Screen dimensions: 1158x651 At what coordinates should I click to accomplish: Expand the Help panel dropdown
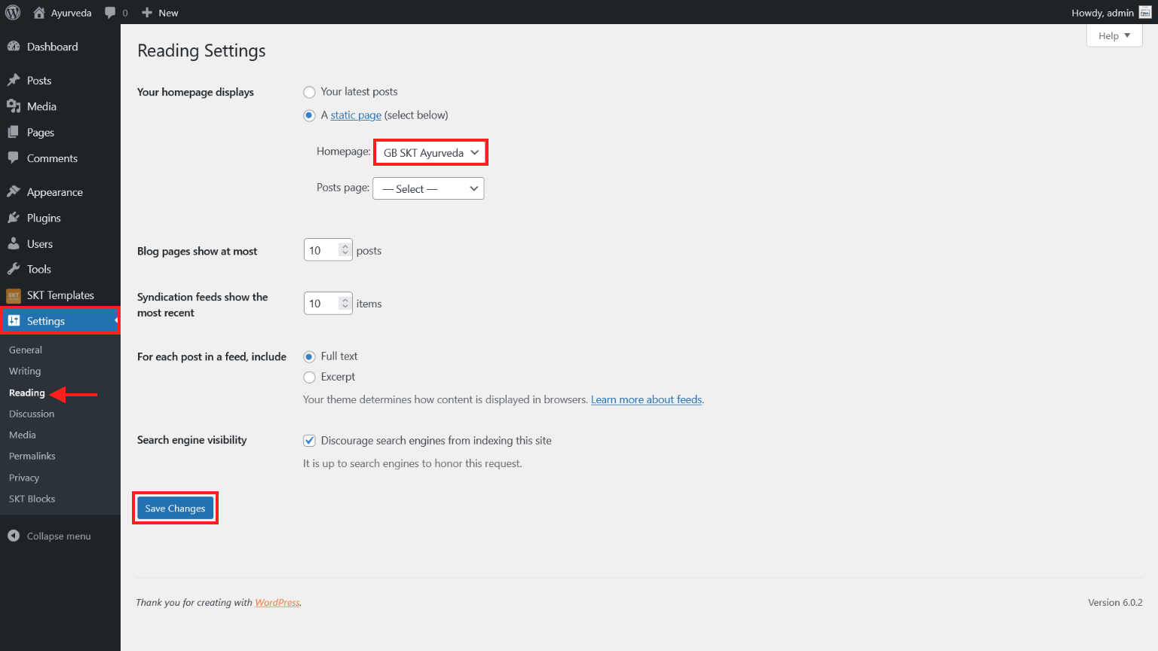click(x=1114, y=35)
